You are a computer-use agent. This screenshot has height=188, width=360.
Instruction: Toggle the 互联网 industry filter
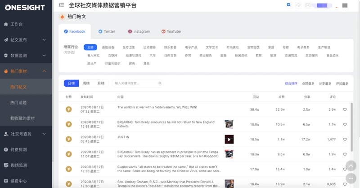point(113,56)
